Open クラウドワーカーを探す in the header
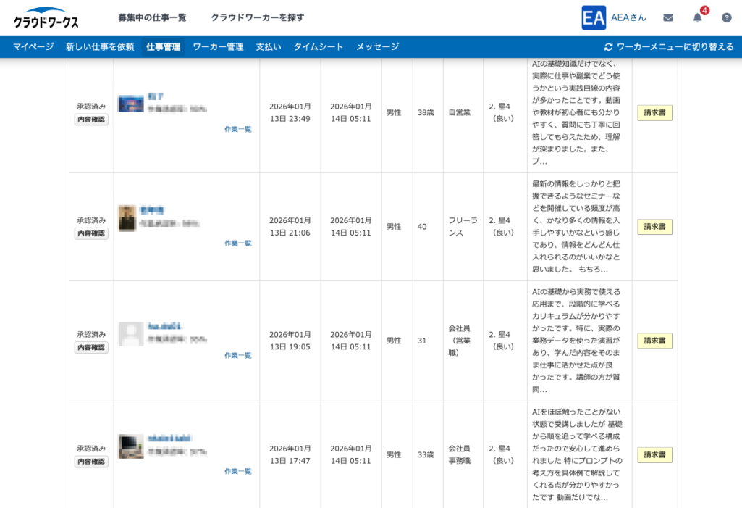 pos(258,17)
